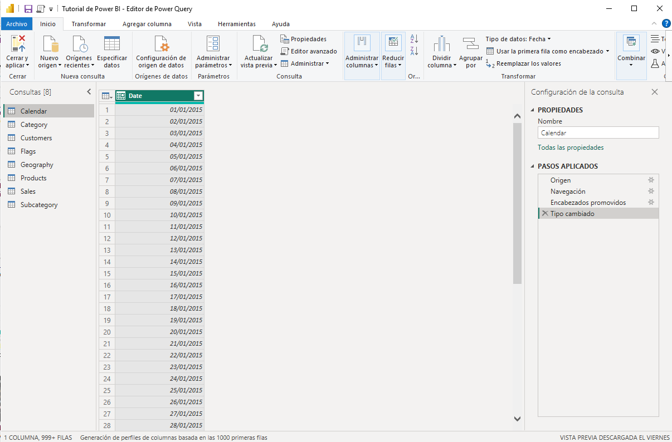Click the Dividir columna icon
Viewport: 672px width, 442px height.
point(441,45)
